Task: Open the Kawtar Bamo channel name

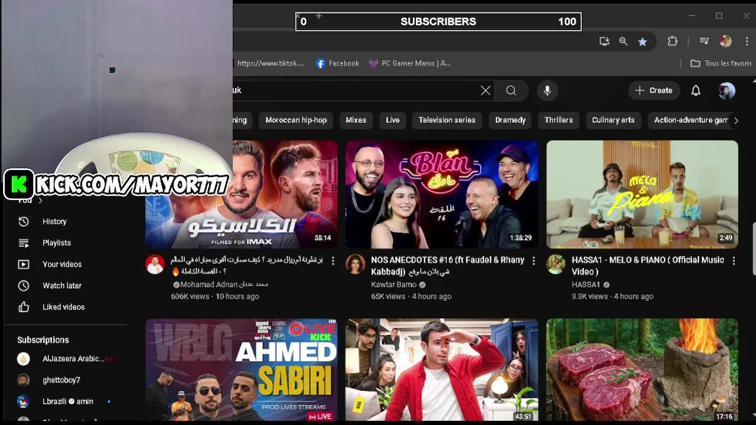Action: (x=393, y=285)
